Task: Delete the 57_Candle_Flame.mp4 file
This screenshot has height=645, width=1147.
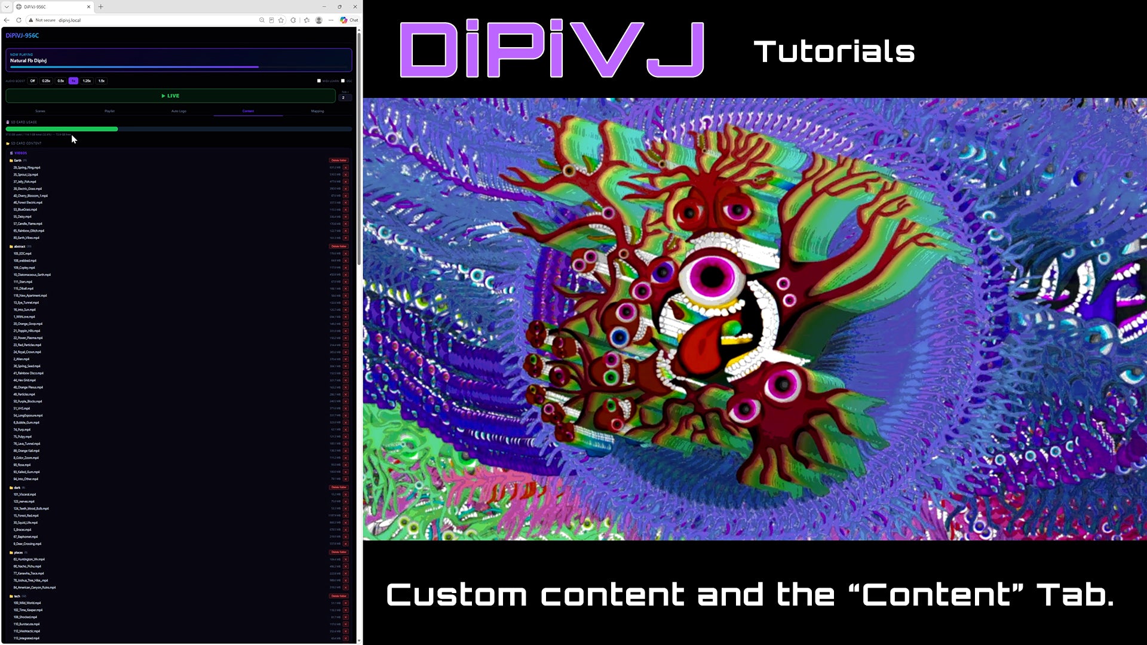Action: (345, 224)
